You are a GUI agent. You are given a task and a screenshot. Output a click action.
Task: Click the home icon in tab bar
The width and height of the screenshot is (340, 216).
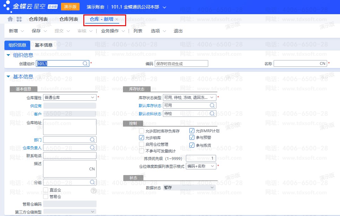point(10,19)
